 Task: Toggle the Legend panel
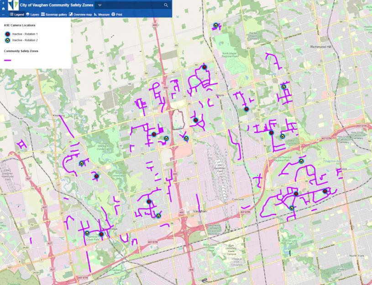tap(17, 15)
